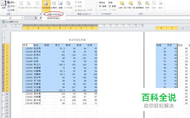
Task: Click the Excel素材.xlsx workbook icon
Action: point(3,22)
